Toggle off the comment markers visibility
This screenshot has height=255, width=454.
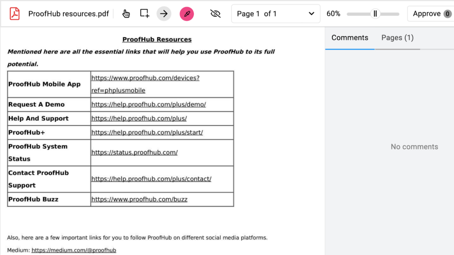(x=215, y=14)
